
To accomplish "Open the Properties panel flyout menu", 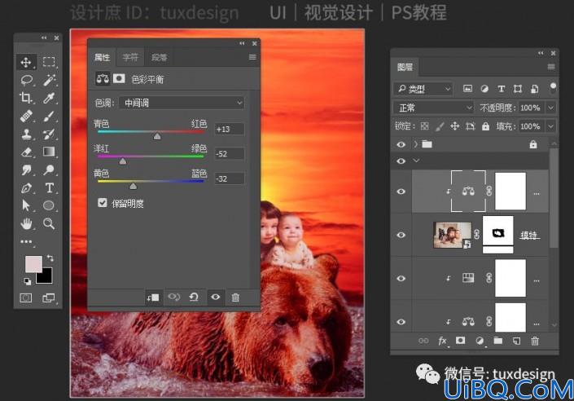I will click(x=252, y=57).
